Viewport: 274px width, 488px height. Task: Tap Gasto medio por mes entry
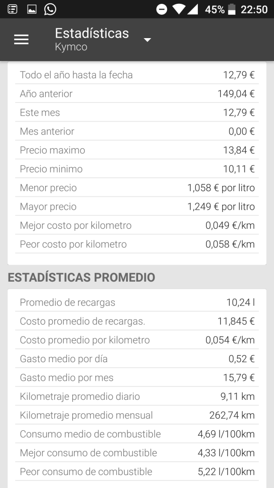137,377
